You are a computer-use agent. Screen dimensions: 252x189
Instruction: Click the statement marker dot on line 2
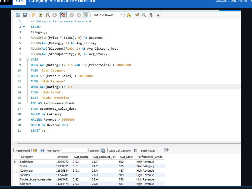(x=24, y=26)
